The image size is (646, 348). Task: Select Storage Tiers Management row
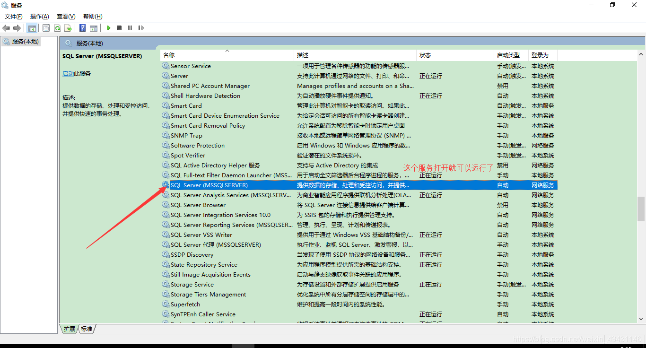359,294
